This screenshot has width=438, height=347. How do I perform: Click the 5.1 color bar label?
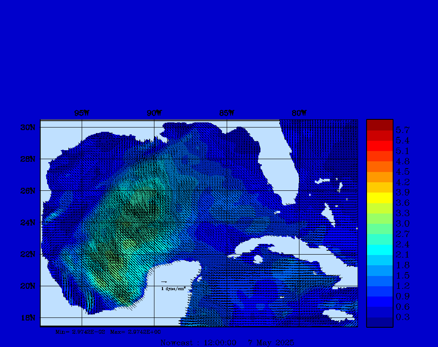[402, 151]
